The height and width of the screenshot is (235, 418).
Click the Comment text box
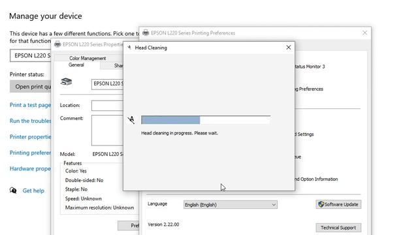[x=107, y=131]
